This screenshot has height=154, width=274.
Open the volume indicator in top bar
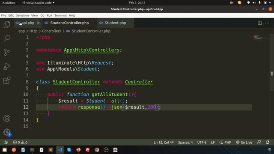254,3
